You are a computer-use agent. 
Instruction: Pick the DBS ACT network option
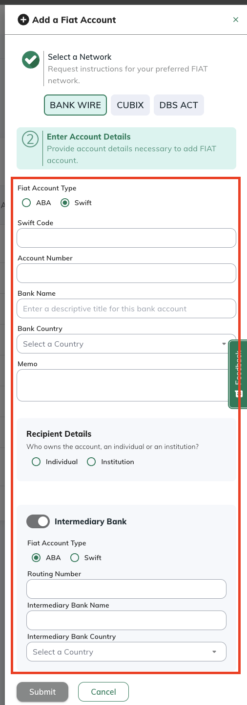point(179,105)
